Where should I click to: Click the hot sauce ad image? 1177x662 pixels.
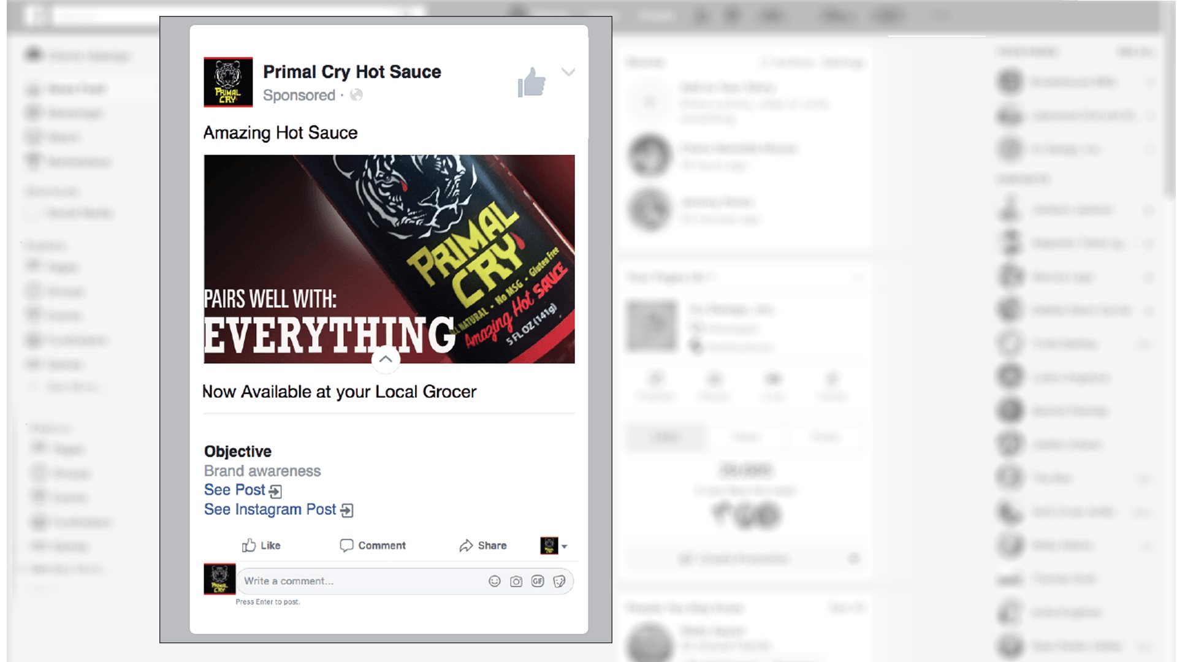click(x=389, y=259)
